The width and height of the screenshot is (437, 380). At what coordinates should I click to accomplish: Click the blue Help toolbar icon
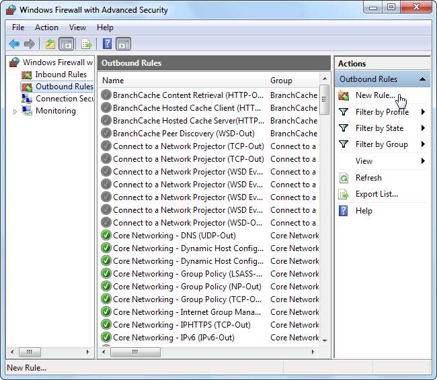coord(108,44)
